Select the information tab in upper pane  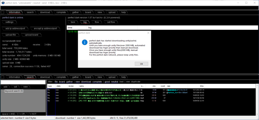tap(14, 12)
